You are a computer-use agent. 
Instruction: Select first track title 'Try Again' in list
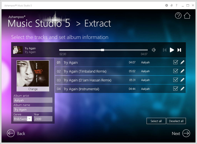pyautogui.click(x=71, y=62)
